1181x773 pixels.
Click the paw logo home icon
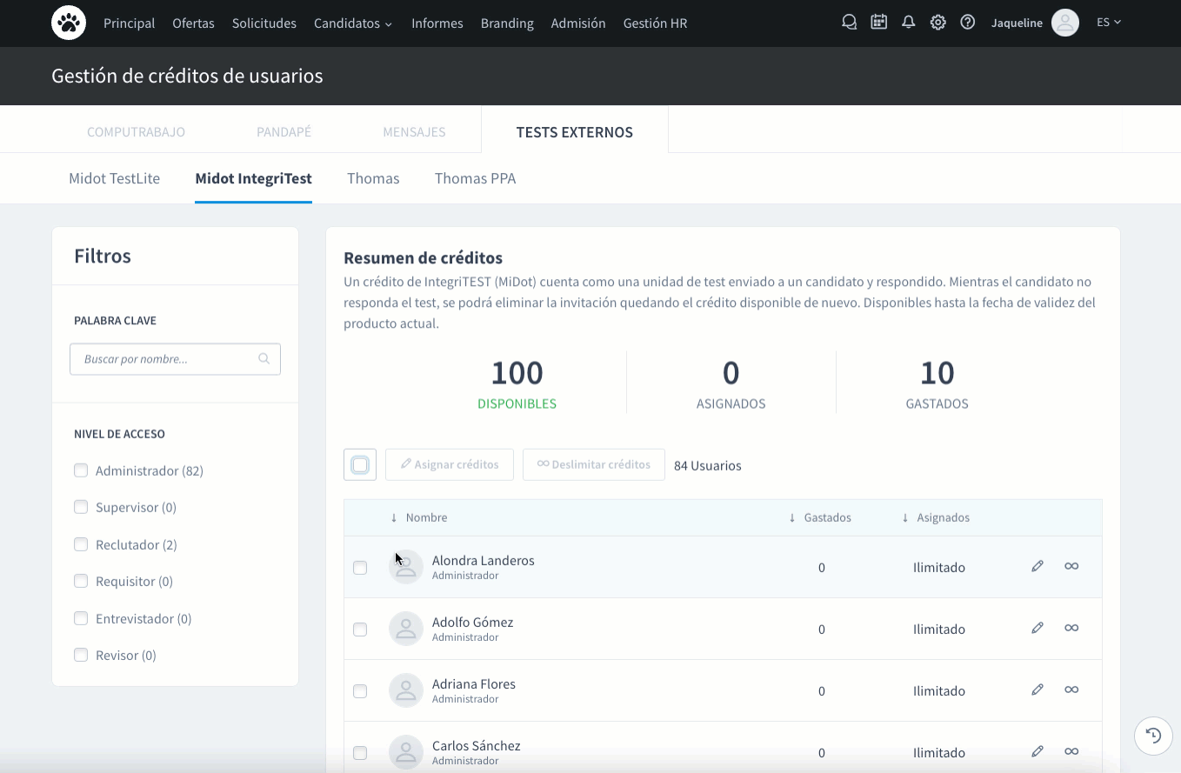[69, 23]
